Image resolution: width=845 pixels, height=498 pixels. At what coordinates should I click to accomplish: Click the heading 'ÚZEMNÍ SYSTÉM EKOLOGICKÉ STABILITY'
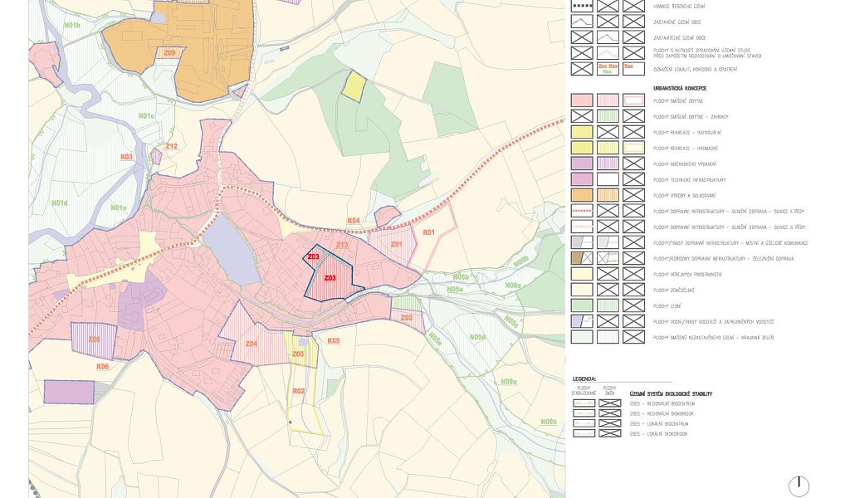pyautogui.click(x=671, y=394)
